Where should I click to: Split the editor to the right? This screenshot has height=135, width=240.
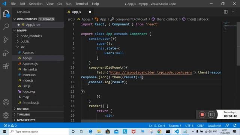click(x=226, y=12)
